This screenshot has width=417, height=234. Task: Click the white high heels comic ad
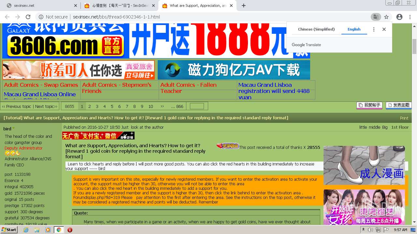click(x=364, y=165)
